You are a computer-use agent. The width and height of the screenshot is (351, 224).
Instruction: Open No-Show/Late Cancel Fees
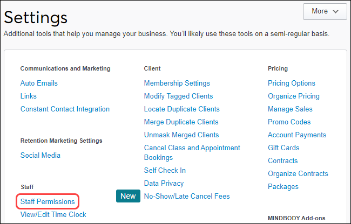pos(187,197)
